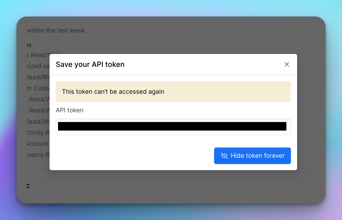Click the dimmed 'Account' permission row
Screen dimensions: 342x220
coord(38,144)
